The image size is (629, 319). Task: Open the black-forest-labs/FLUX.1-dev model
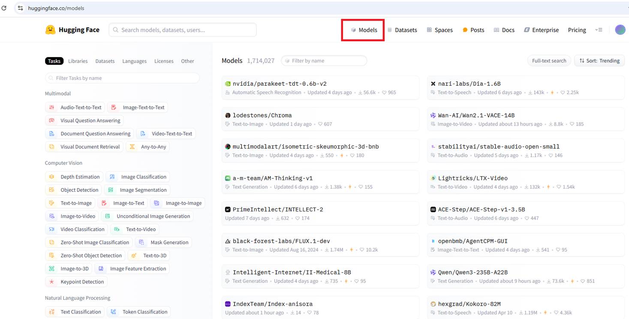click(320, 245)
